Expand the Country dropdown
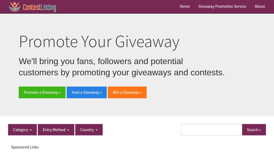Image resolution: width=274 pixels, height=168 pixels. tap(89, 130)
